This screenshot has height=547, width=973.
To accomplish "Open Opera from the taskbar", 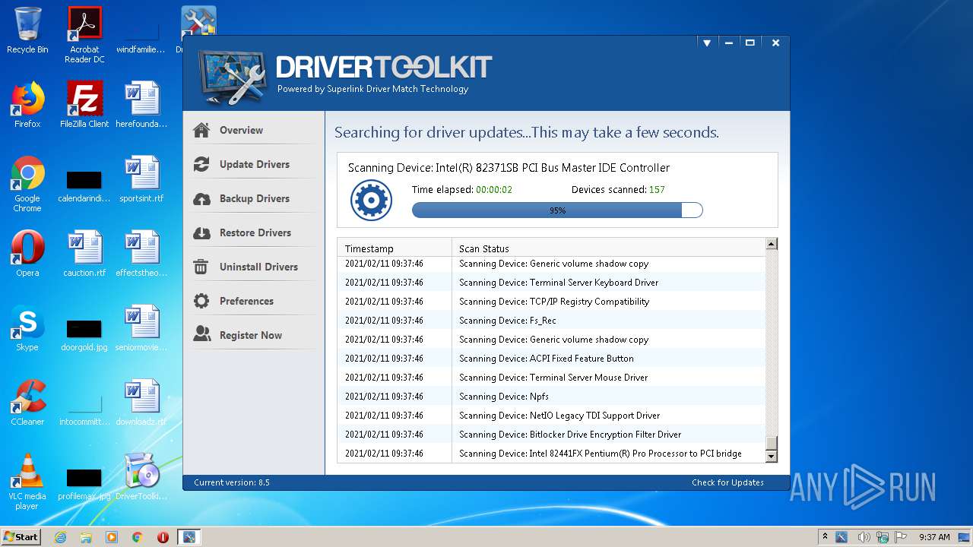I will [163, 537].
